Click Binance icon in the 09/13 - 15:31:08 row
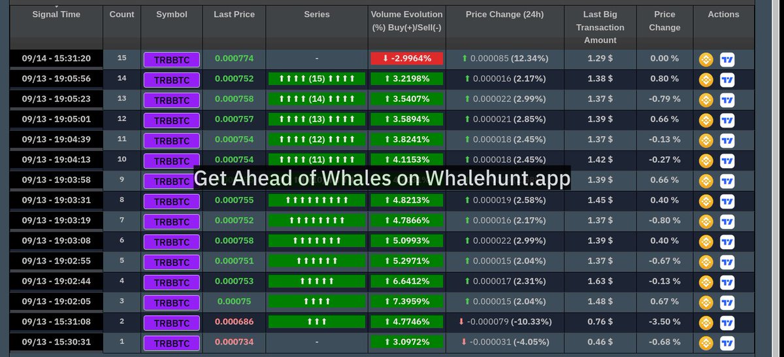The image size is (784, 357). [706, 323]
